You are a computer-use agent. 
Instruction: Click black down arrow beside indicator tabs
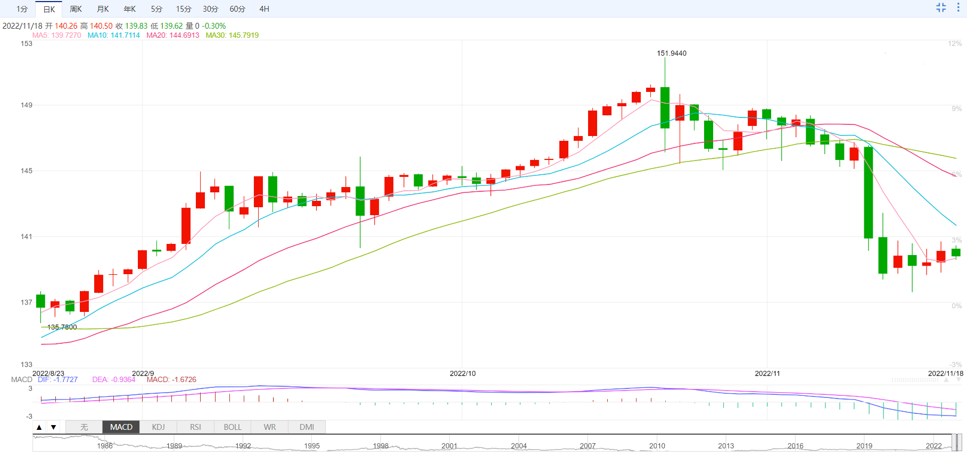pyautogui.click(x=53, y=427)
